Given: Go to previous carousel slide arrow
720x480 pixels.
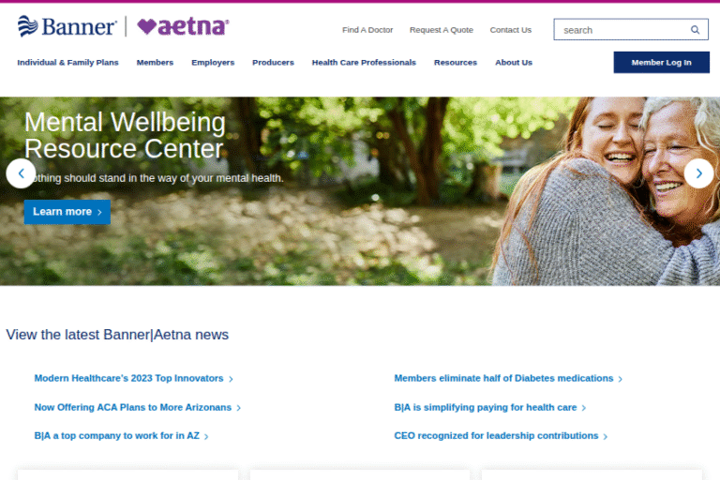Looking at the screenshot, I should click(21, 173).
